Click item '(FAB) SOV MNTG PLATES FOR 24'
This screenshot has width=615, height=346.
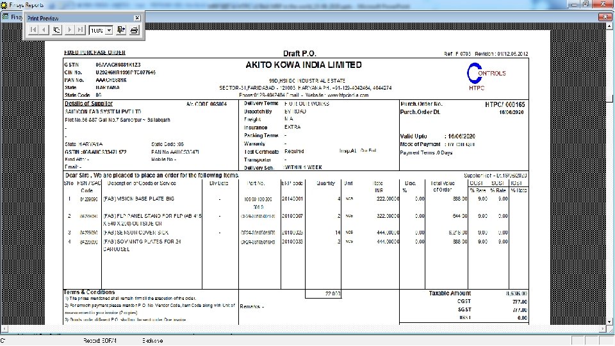142,242
